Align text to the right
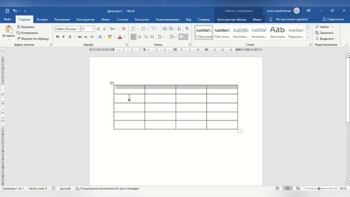The image size is (350, 197). (146, 37)
